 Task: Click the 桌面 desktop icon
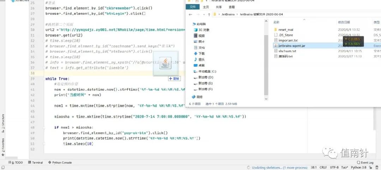(x=195, y=65)
